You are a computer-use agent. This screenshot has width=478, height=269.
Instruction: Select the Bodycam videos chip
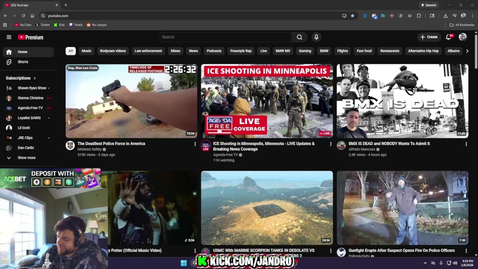(x=113, y=51)
